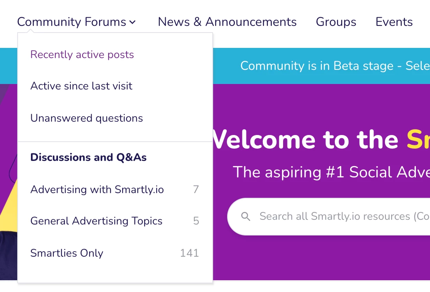Click the magnifier search icon
Viewport: 430px width, 292px height.
(x=246, y=216)
